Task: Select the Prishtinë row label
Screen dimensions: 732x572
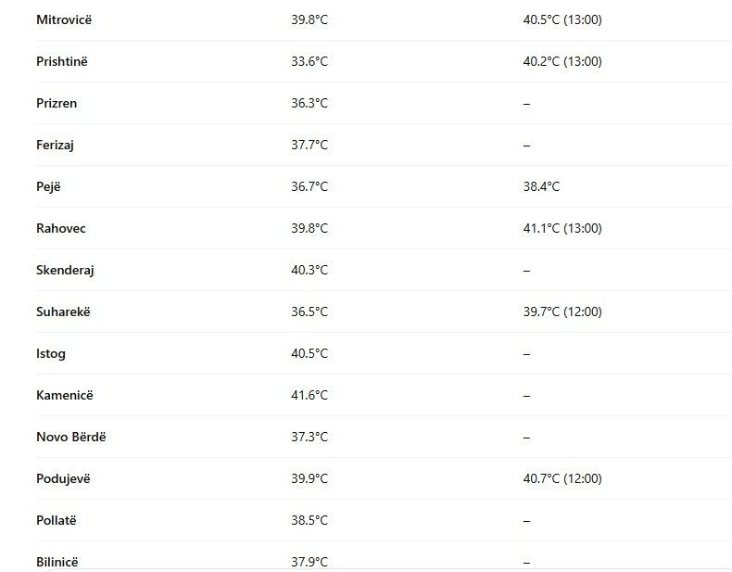Action: click(x=62, y=61)
